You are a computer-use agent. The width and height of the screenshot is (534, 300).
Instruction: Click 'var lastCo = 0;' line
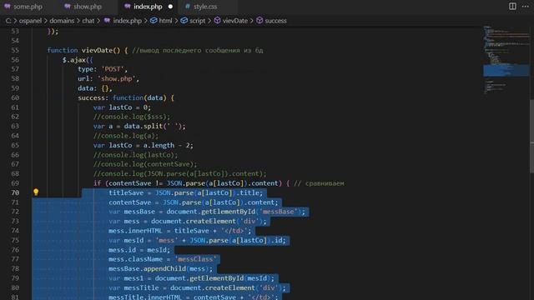tap(122, 107)
